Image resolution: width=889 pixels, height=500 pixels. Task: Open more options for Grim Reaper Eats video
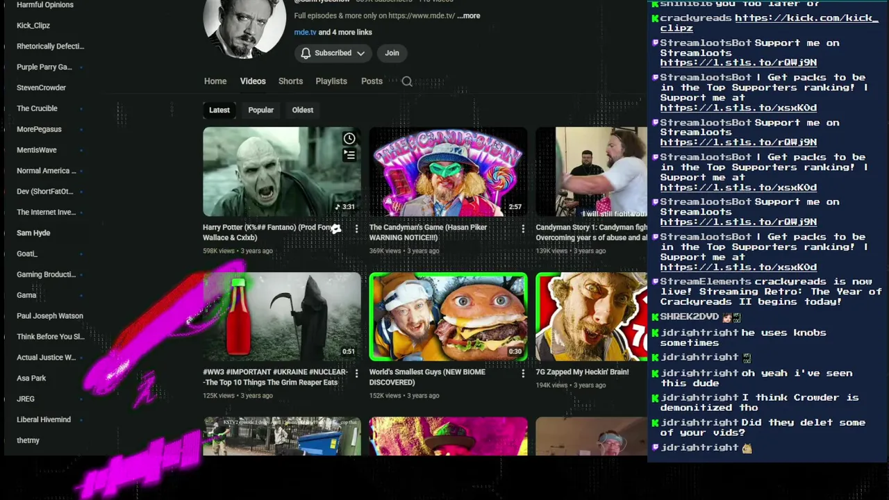[356, 373]
